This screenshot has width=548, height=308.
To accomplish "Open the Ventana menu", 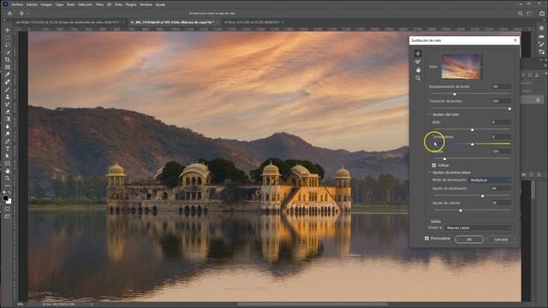I will click(x=146, y=4).
